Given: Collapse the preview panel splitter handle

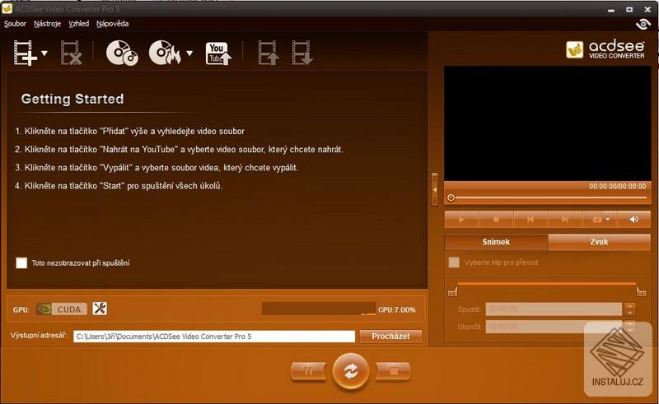Looking at the screenshot, I should (x=435, y=189).
